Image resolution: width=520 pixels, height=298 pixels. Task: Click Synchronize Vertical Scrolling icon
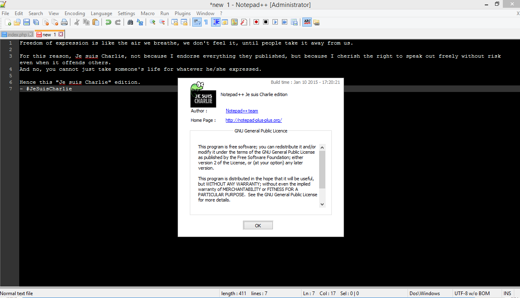(174, 22)
